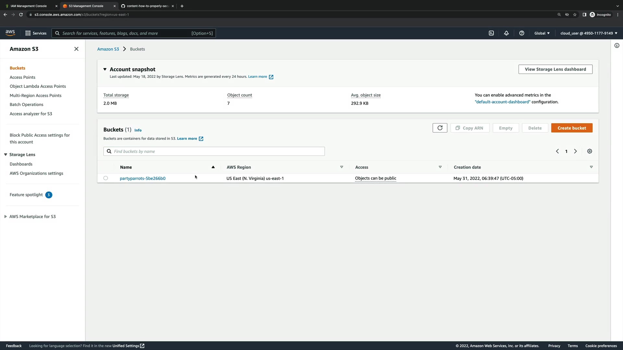
Task: Close the Amazon S3 sidebar
Action: 76,49
